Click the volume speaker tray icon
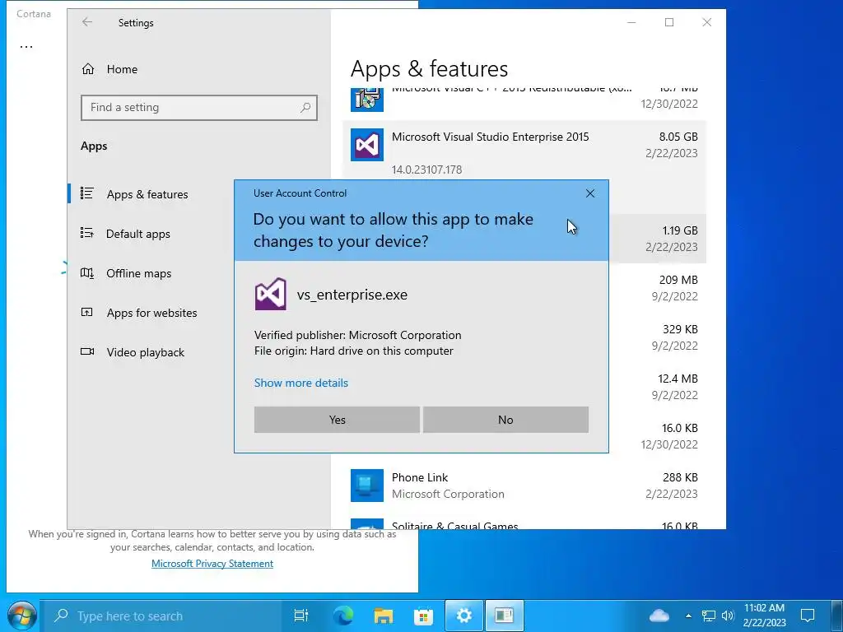The image size is (843, 632). [x=728, y=616]
